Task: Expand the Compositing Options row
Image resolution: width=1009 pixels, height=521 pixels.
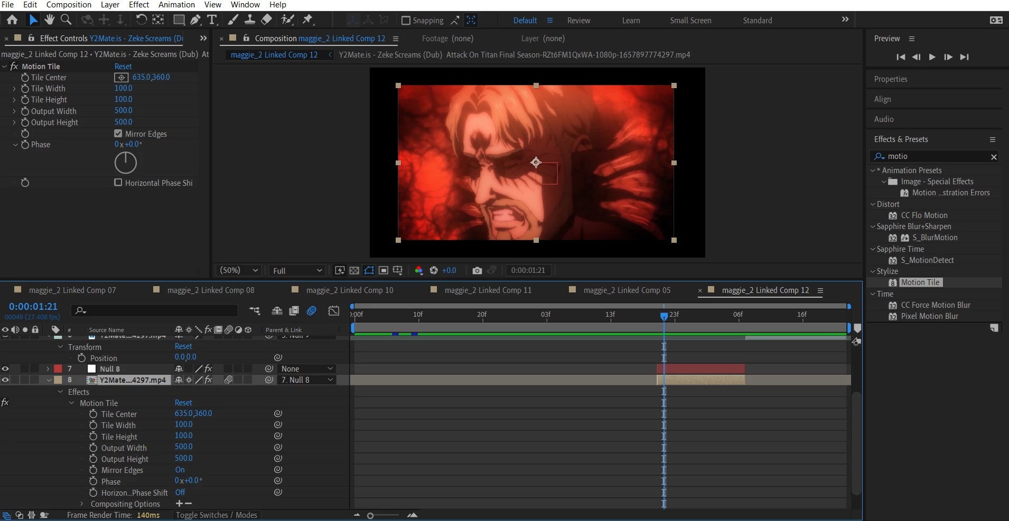Action: coord(81,504)
